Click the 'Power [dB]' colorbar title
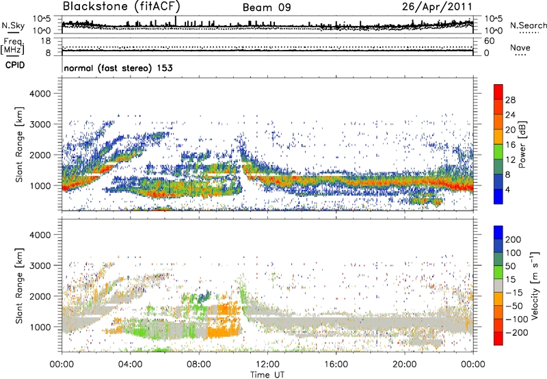 522,144
